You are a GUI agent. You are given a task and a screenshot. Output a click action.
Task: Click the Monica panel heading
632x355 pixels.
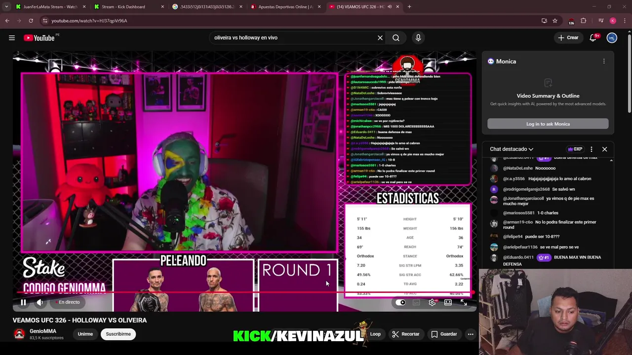[x=506, y=61]
